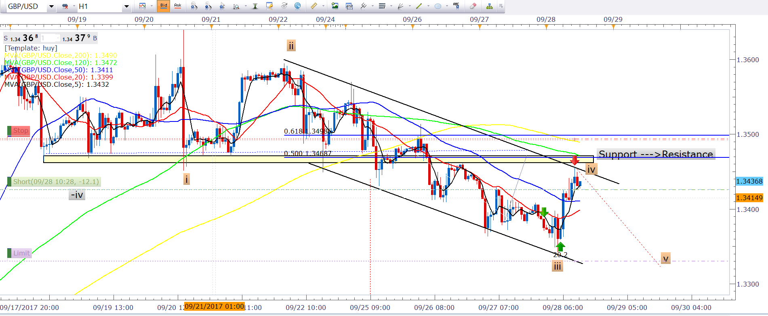768x316 pixels.
Task: Select the eraser tool in toolbar
Action: click(x=473, y=6)
